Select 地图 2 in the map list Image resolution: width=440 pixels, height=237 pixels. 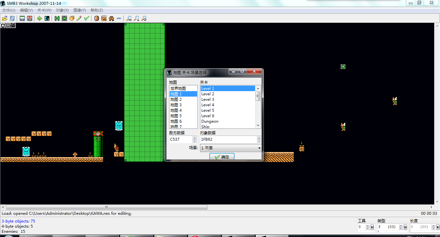point(183,100)
